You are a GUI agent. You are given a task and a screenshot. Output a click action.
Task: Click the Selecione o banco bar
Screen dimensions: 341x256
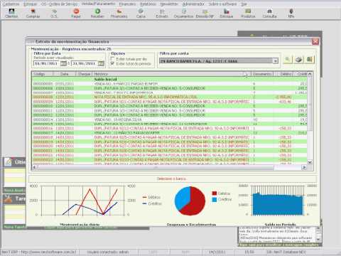pos(173,178)
